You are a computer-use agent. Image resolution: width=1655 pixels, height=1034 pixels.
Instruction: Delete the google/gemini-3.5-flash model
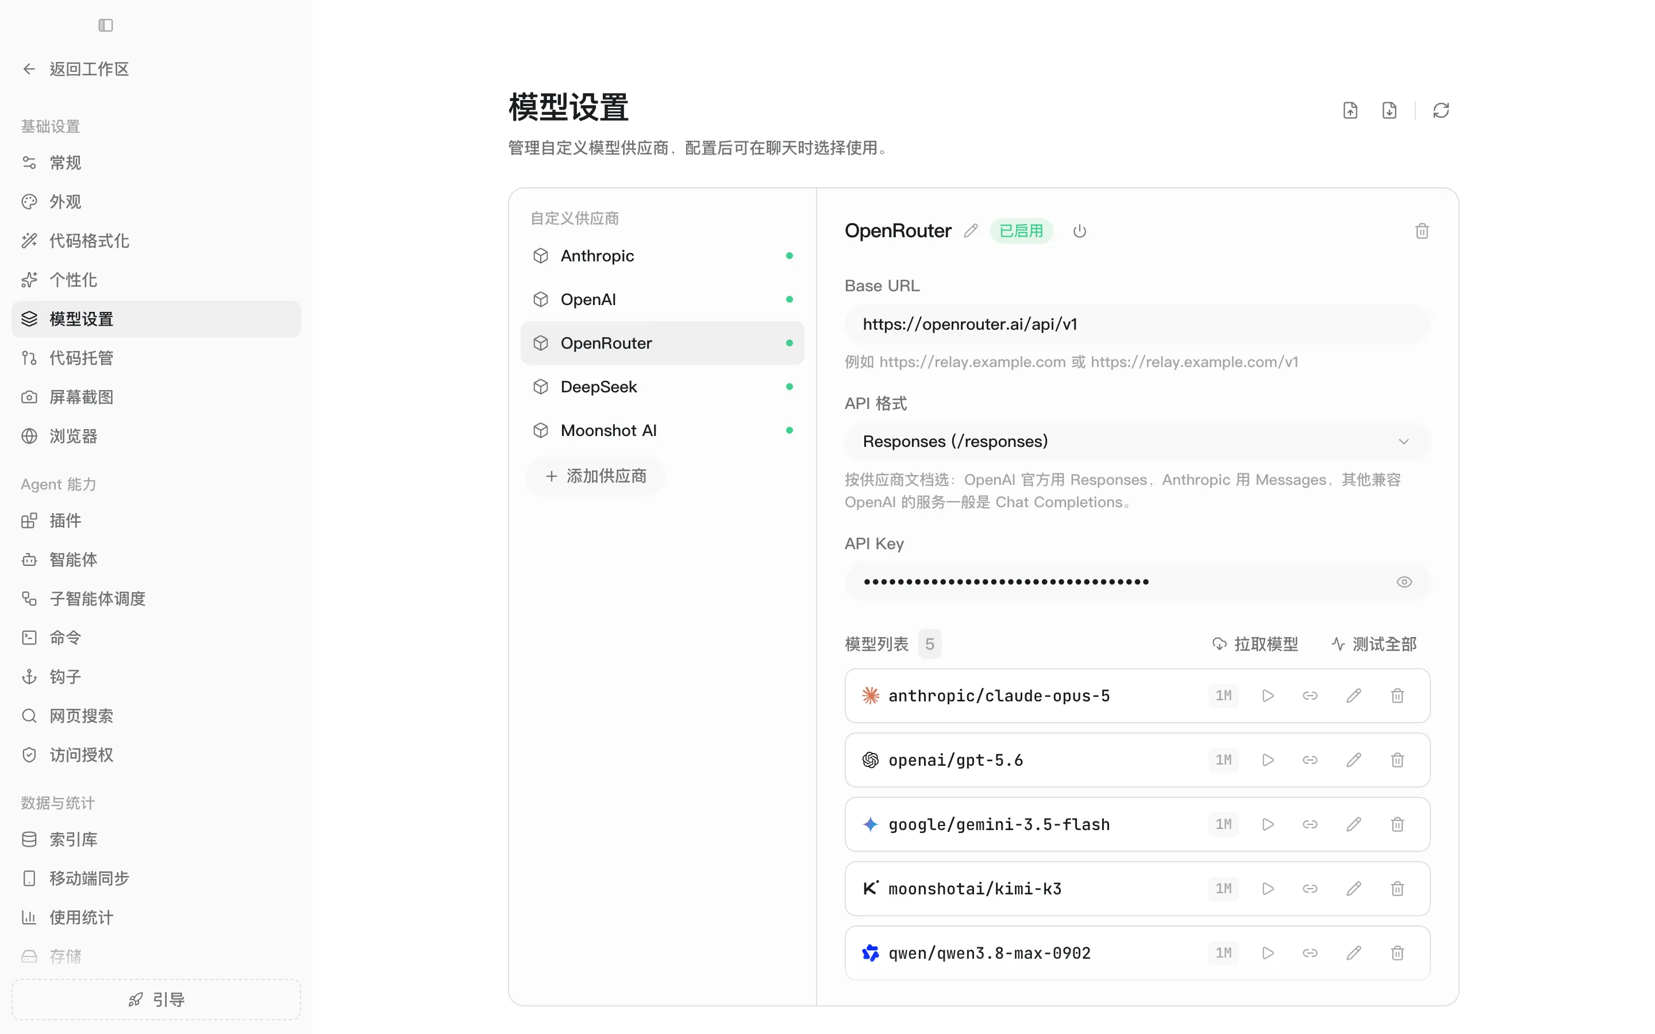click(1397, 824)
